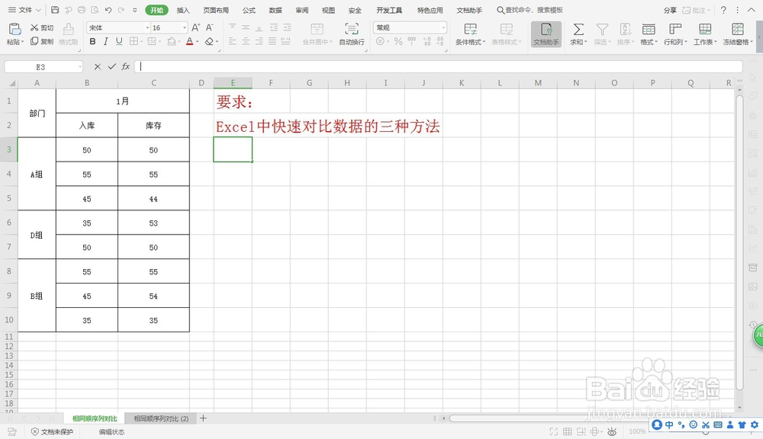The image size is (763, 439).
Task: Click the eraser clear-format icon
Action: (x=209, y=42)
